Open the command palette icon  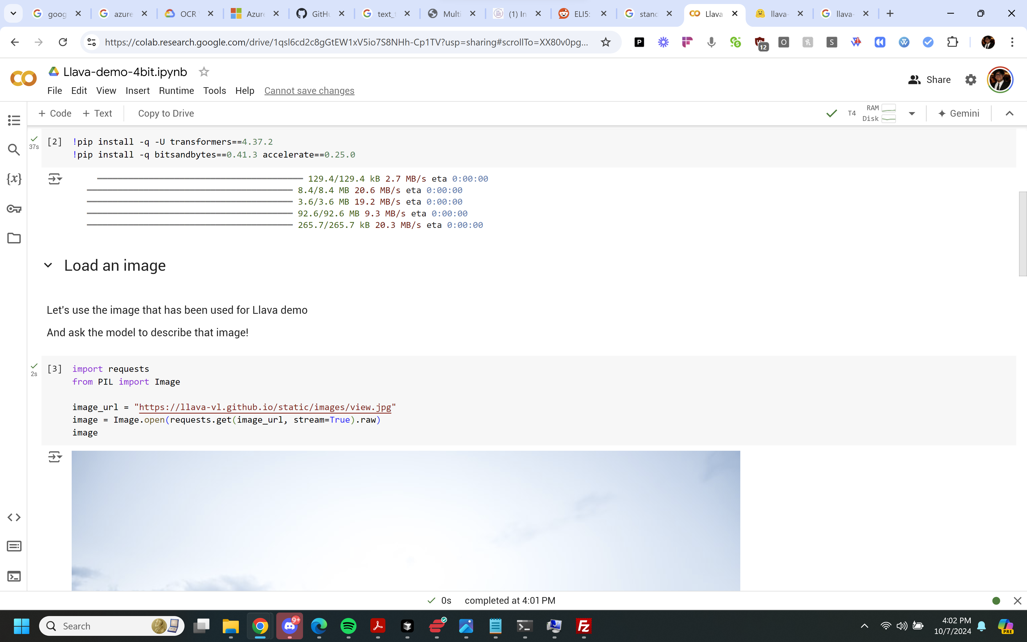pos(14,546)
